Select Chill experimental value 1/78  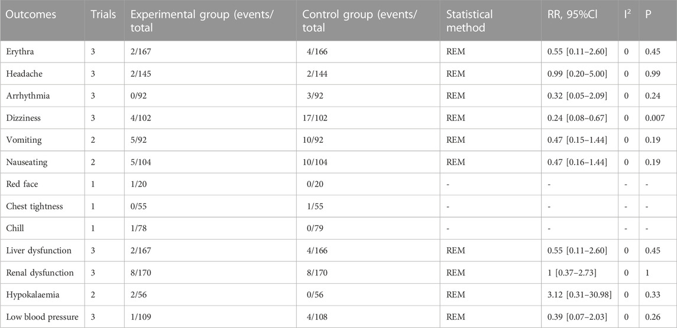[139, 228]
